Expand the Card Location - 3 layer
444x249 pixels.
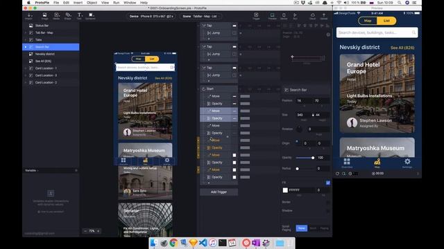[26, 75]
